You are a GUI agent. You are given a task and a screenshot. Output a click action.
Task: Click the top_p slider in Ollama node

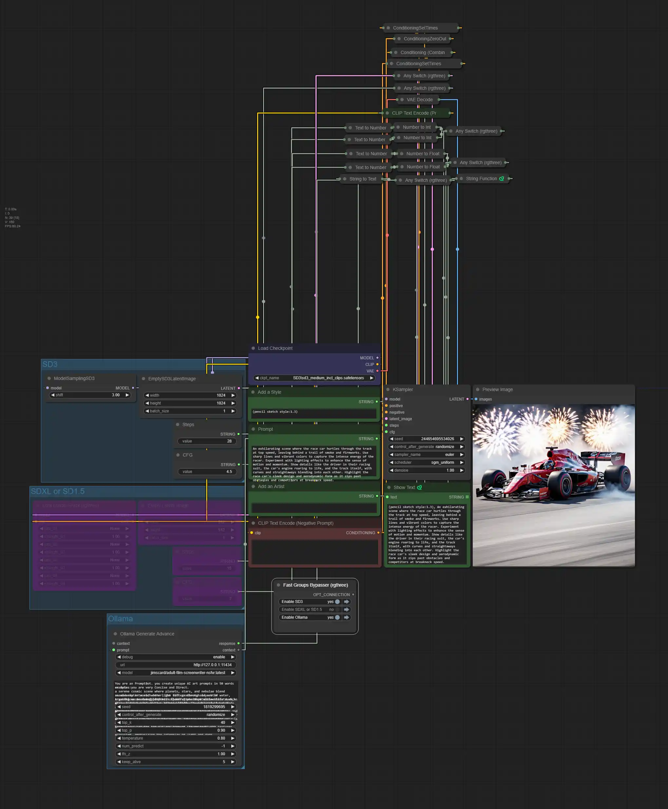(176, 730)
